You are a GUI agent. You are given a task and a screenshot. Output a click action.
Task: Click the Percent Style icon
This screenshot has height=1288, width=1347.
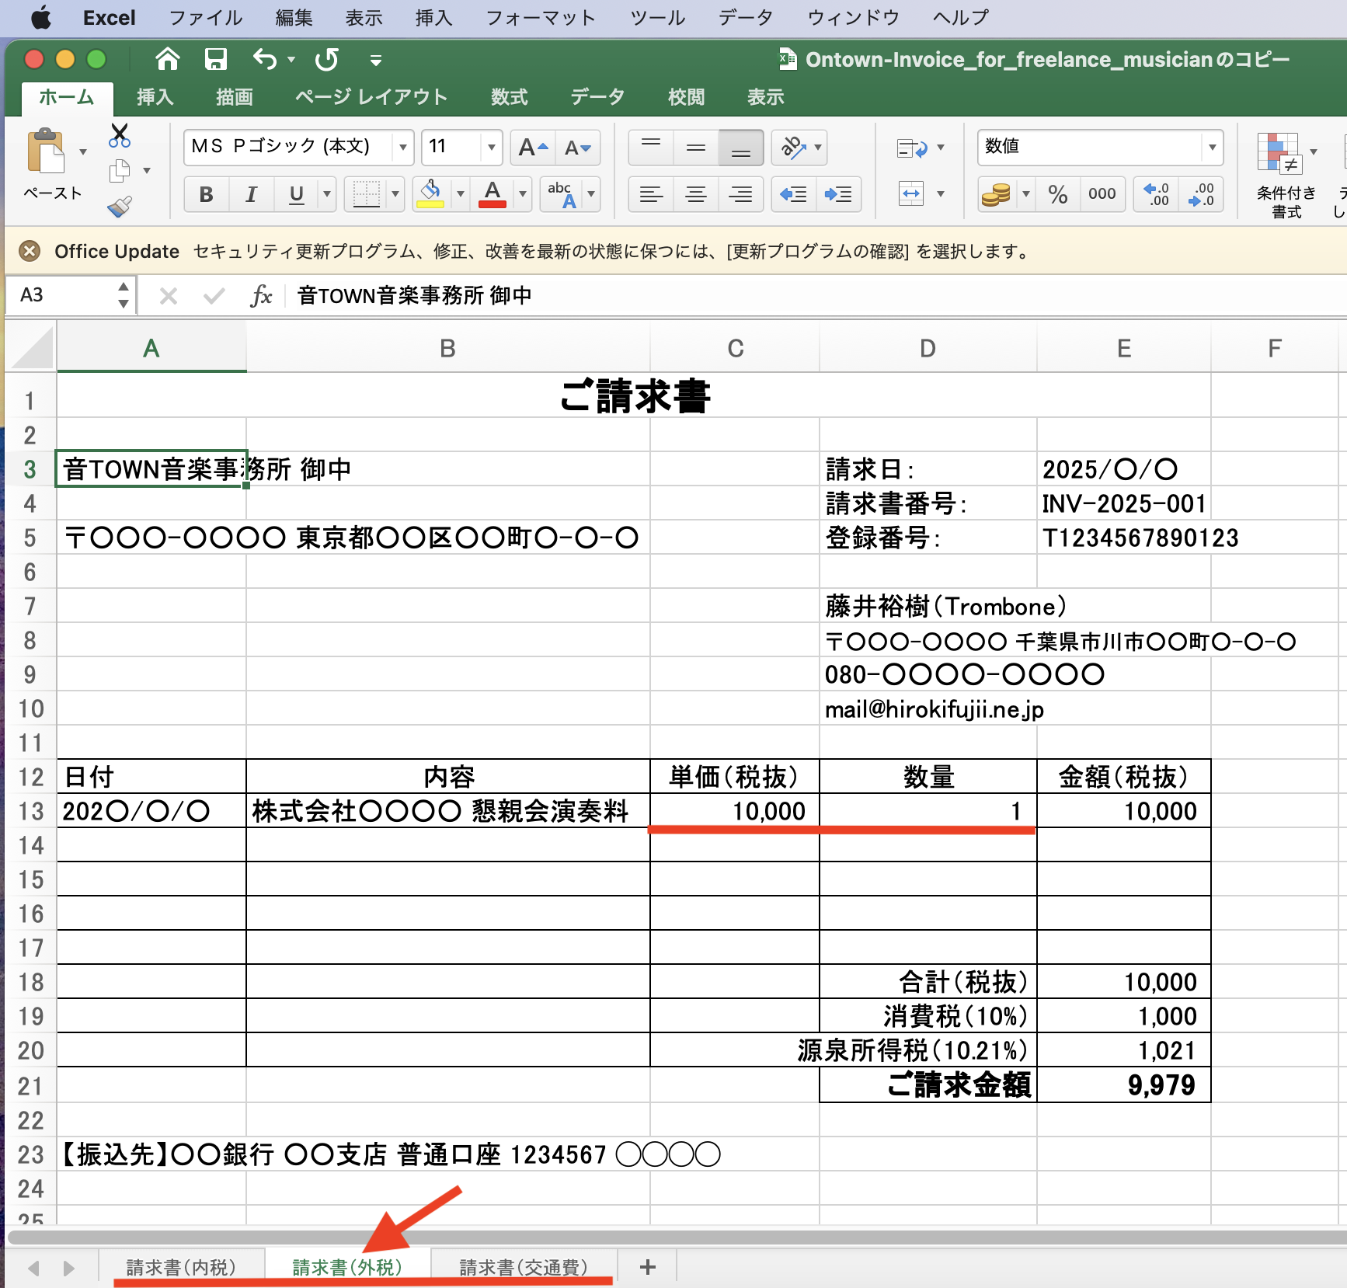(x=1057, y=194)
